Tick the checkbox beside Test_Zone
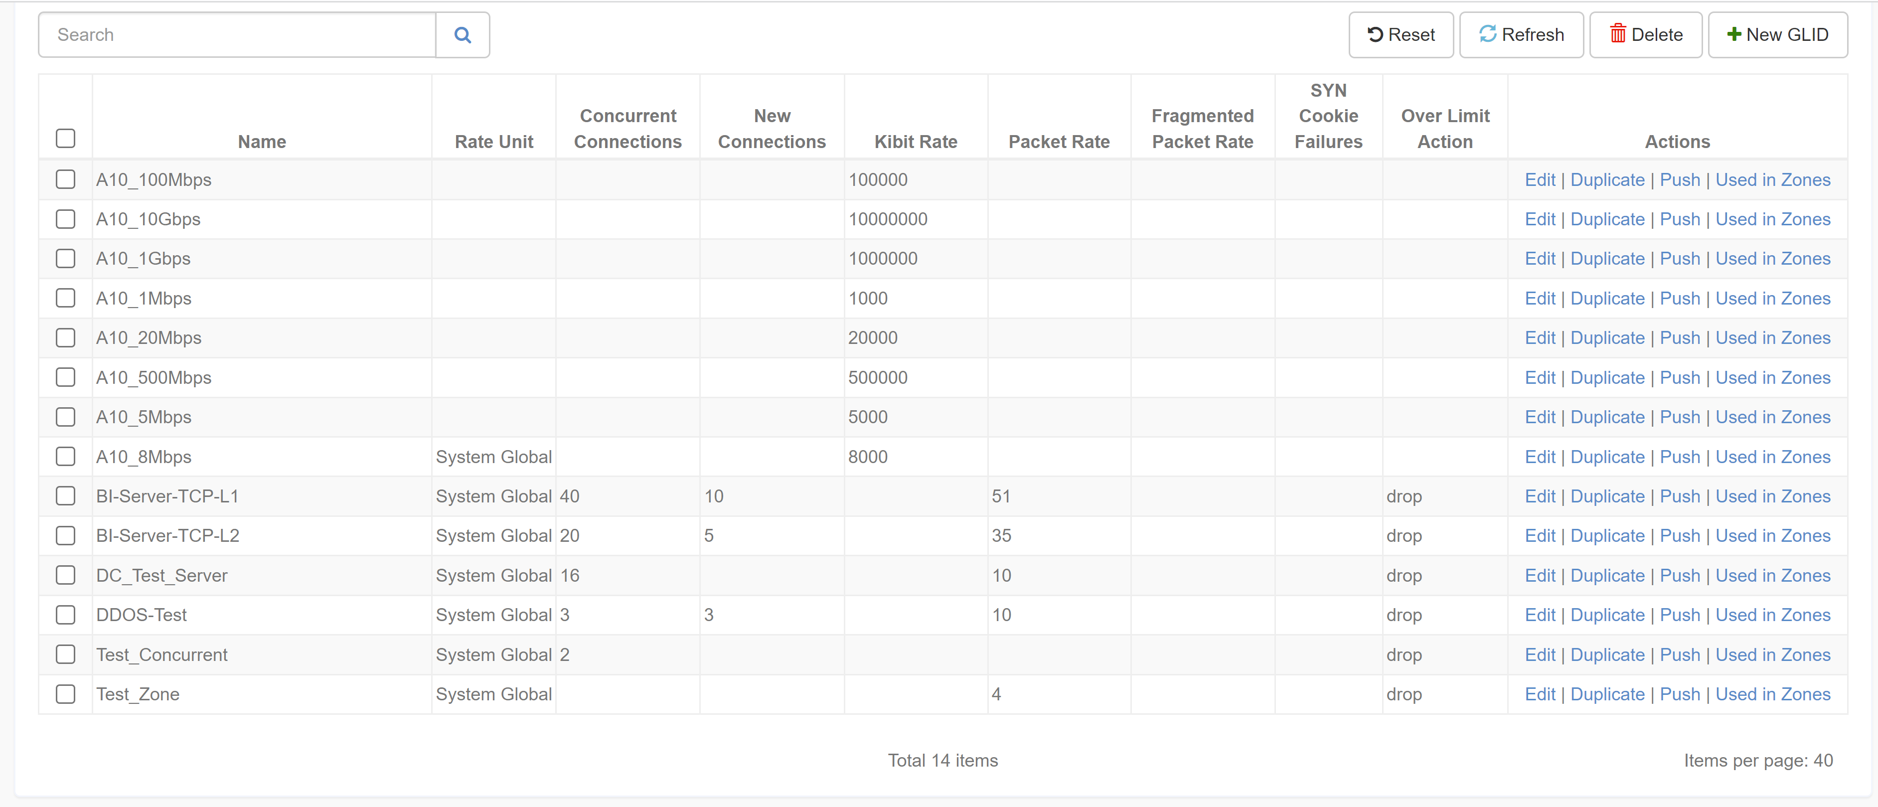The height and width of the screenshot is (807, 1878). 66,694
